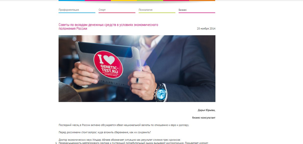303x144 pixels.
Task: Open the article title about вкладам денежных средств
Action: pyautogui.click(x=108, y=27)
